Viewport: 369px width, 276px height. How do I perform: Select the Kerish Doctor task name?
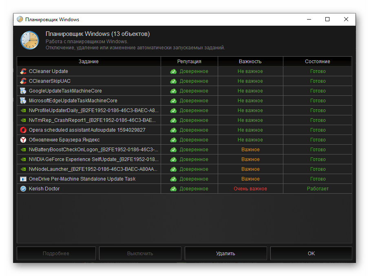pos(44,189)
